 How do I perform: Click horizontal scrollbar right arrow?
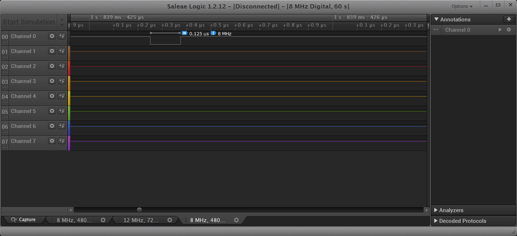click(x=426, y=210)
